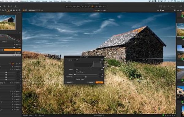The image size is (184, 117).
Task: Select the Pan hand cursor tool
Action: (x=71, y=6)
